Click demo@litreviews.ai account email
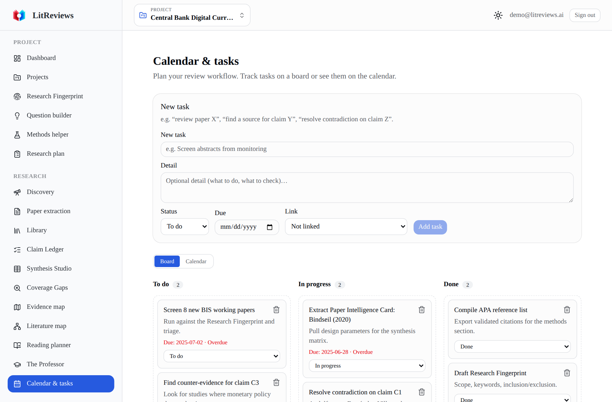Screen dimensions: 612x402 pos(536,15)
